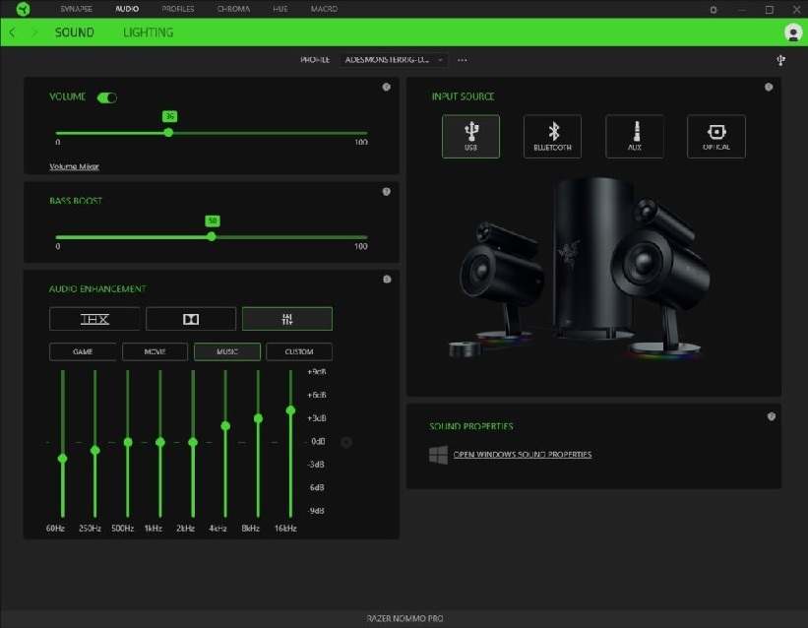Image resolution: width=808 pixels, height=628 pixels.
Task: Switch to the Lighting subtab
Action: [x=148, y=32]
